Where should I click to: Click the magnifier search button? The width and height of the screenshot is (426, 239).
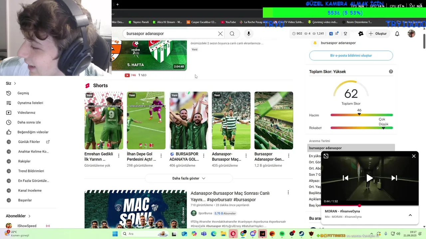coord(232,34)
